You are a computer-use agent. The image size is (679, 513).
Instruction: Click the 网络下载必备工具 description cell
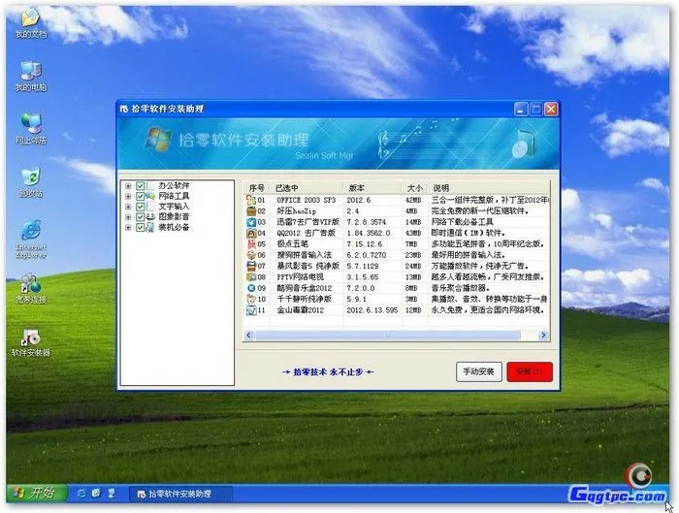point(462,222)
